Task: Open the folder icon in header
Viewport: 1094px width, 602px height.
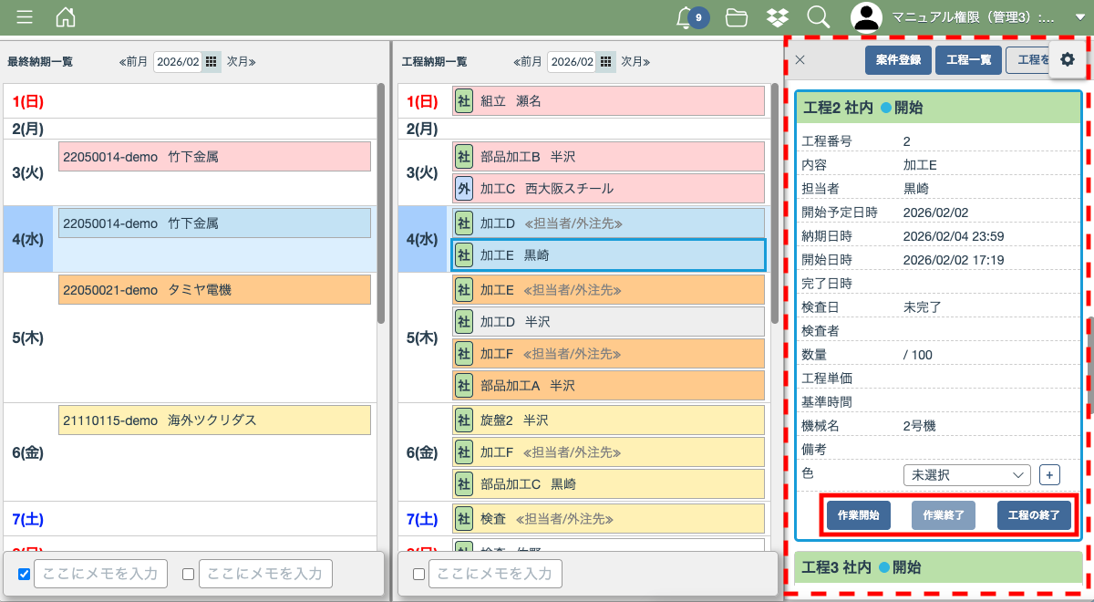Action: point(737,17)
